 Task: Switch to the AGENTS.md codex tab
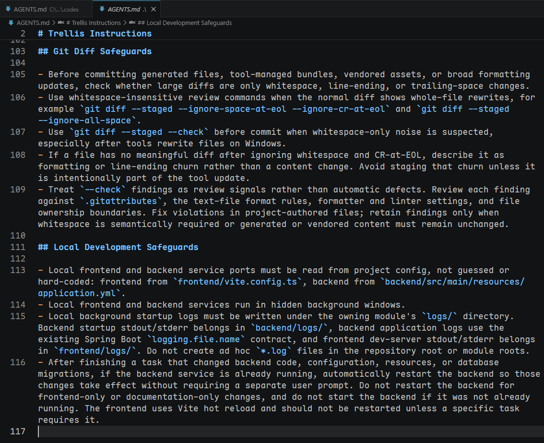point(46,10)
